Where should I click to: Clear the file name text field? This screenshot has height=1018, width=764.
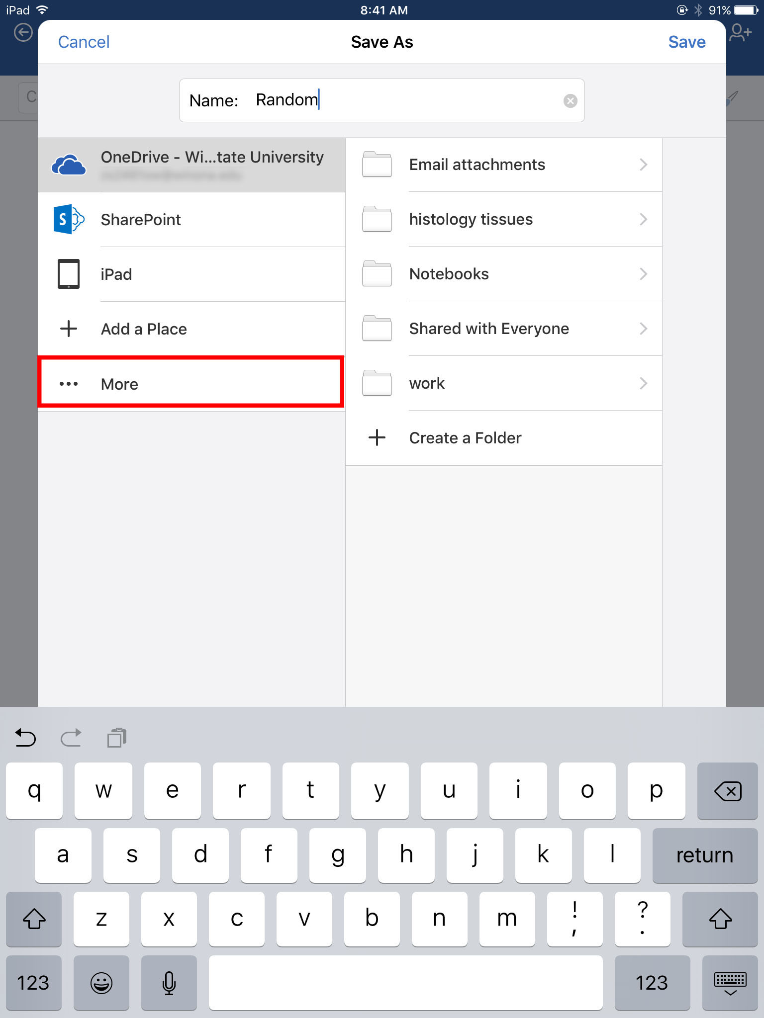pos(570,101)
